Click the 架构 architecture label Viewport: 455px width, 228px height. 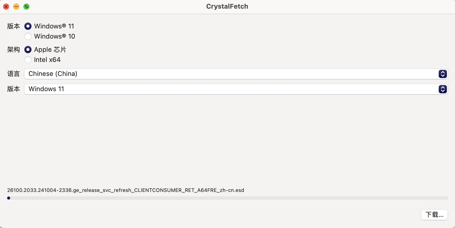tap(13, 50)
